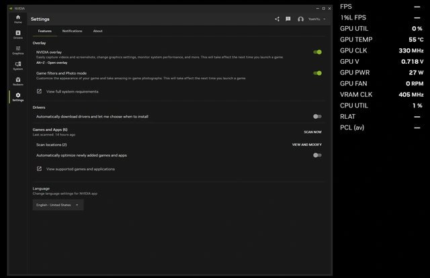Click Scan locations (2) label
This screenshot has height=278, width=430.
pyautogui.click(x=51, y=145)
